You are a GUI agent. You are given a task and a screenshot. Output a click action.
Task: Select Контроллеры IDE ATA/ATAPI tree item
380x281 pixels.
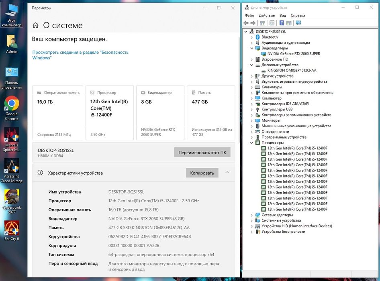(285, 104)
